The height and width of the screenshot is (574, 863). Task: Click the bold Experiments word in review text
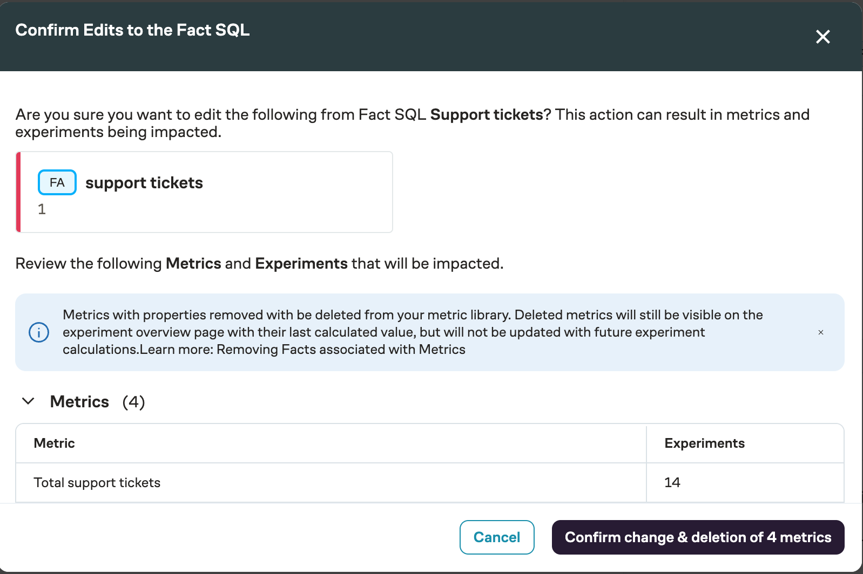tap(301, 263)
